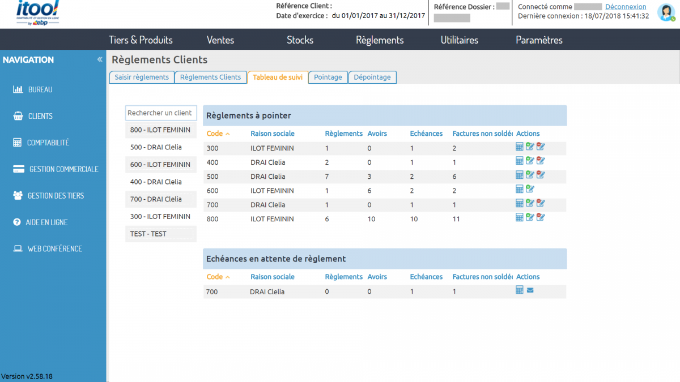Click green edit icon in row 400
This screenshot has height=382, width=680.
tap(530, 161)
